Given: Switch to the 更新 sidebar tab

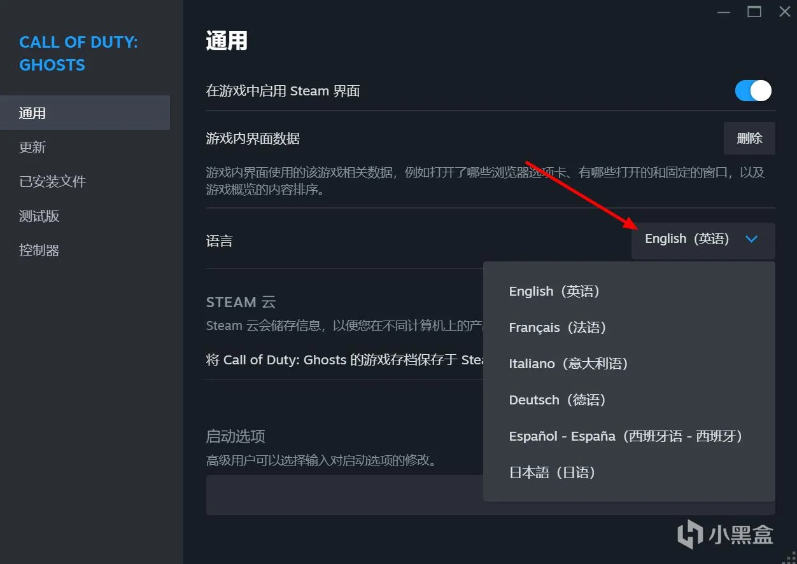Looking at the screenshot, I should tap(85, 148).
